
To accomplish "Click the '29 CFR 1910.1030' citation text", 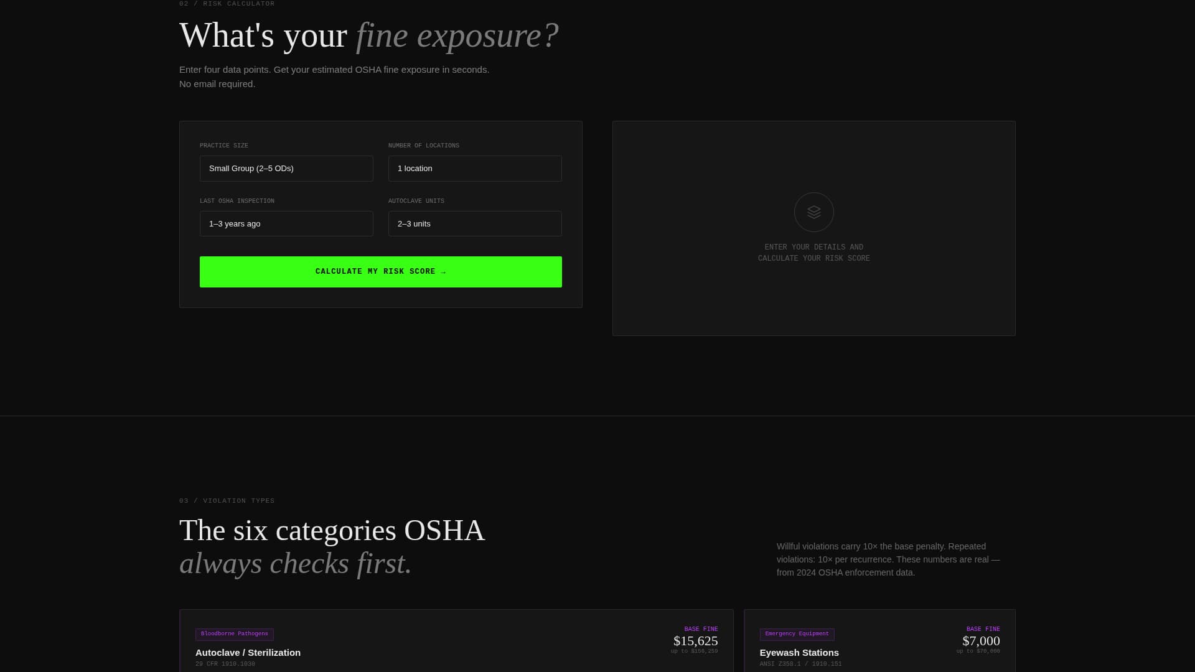I will (x=225, y=664).
